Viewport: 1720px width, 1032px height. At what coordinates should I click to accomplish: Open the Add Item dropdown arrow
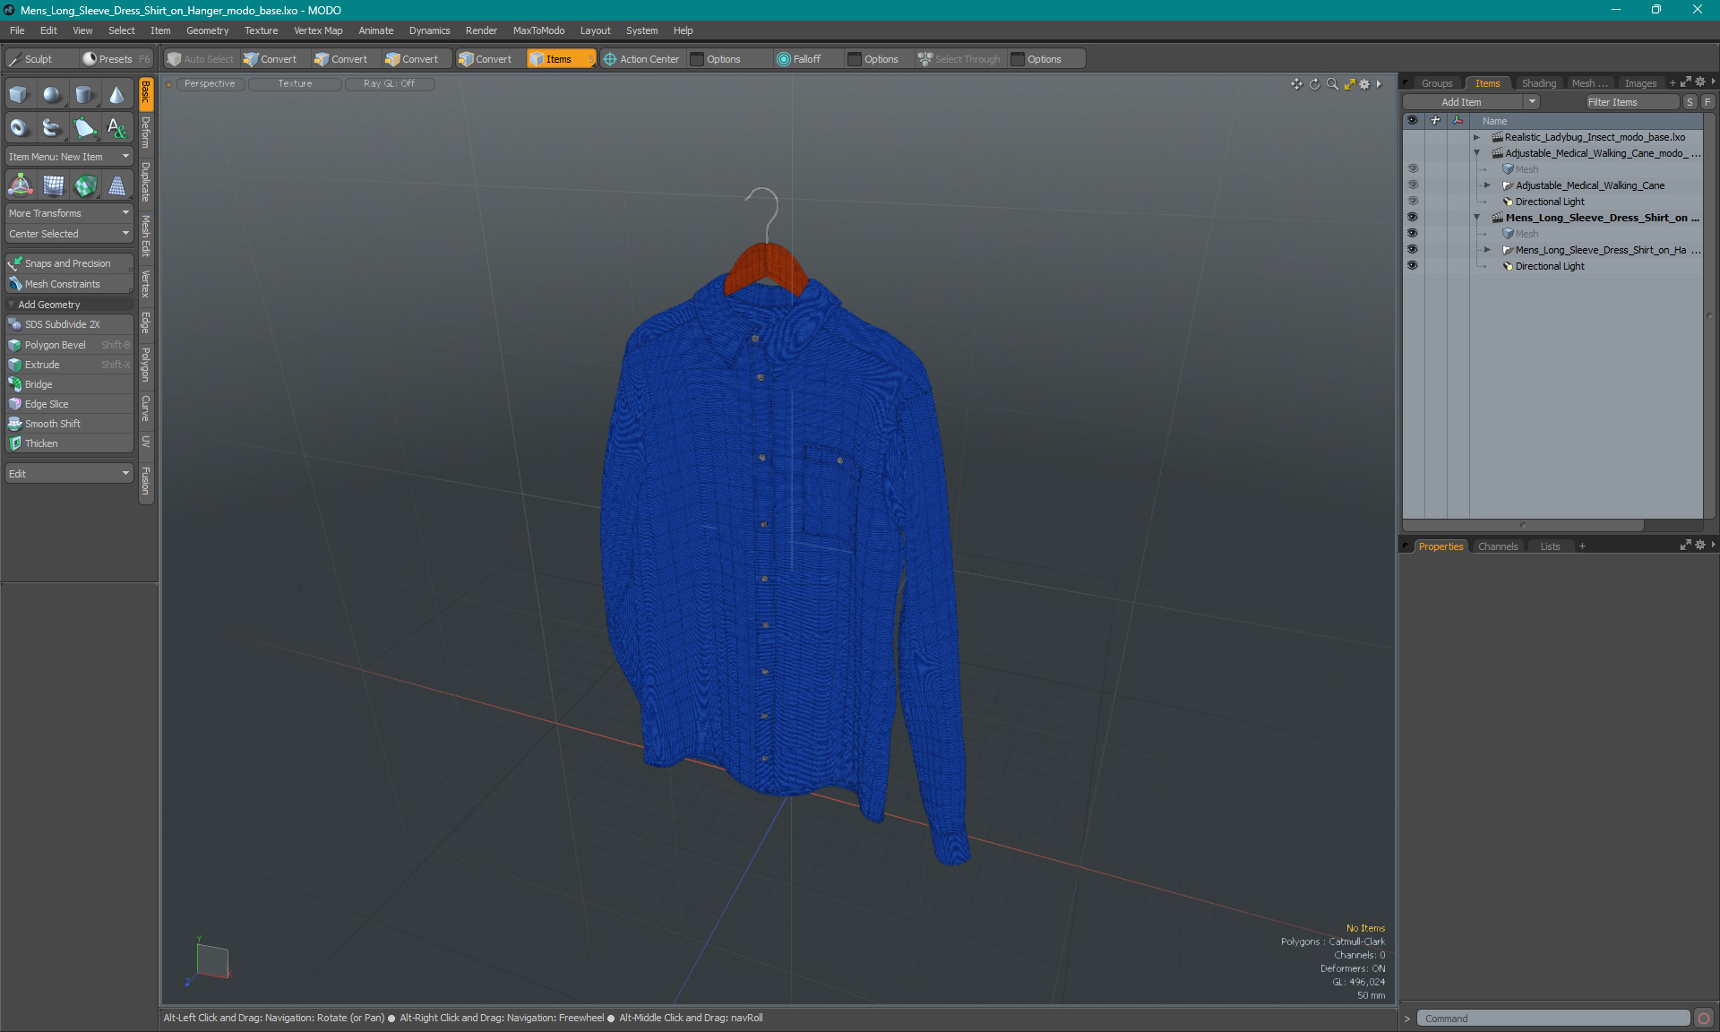point(1533,102)
